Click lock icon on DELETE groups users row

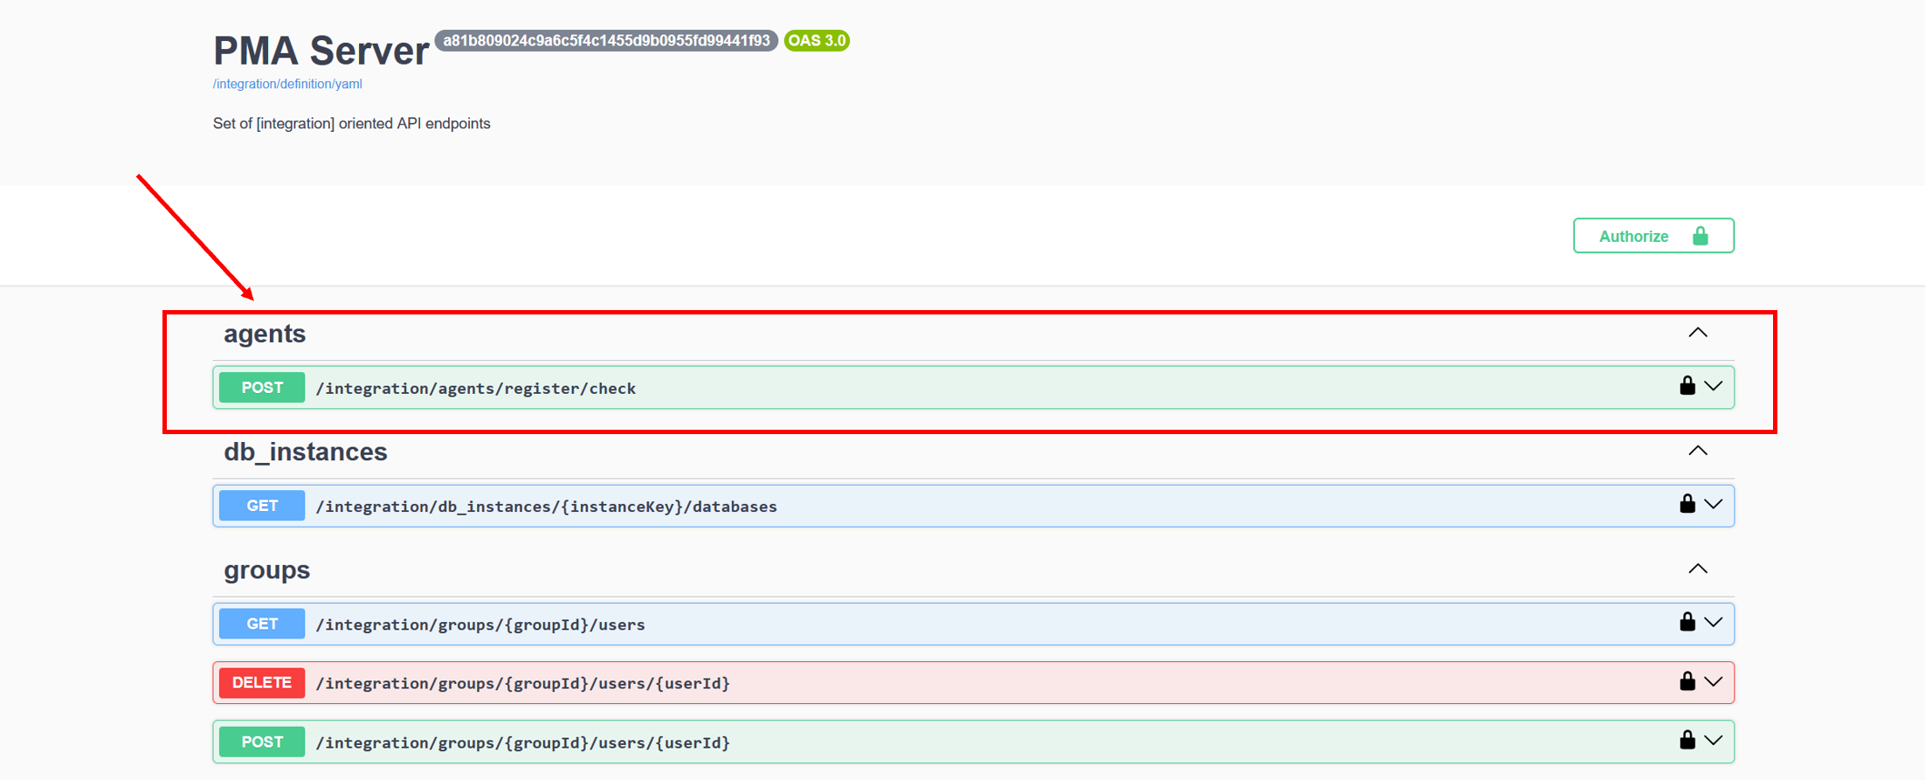tap(1687, 681)
